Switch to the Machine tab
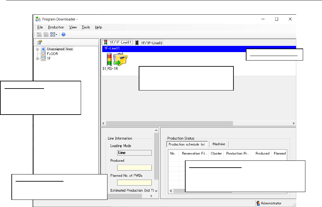Viewport: 322px width, 207px height. [x=218, y=144]
